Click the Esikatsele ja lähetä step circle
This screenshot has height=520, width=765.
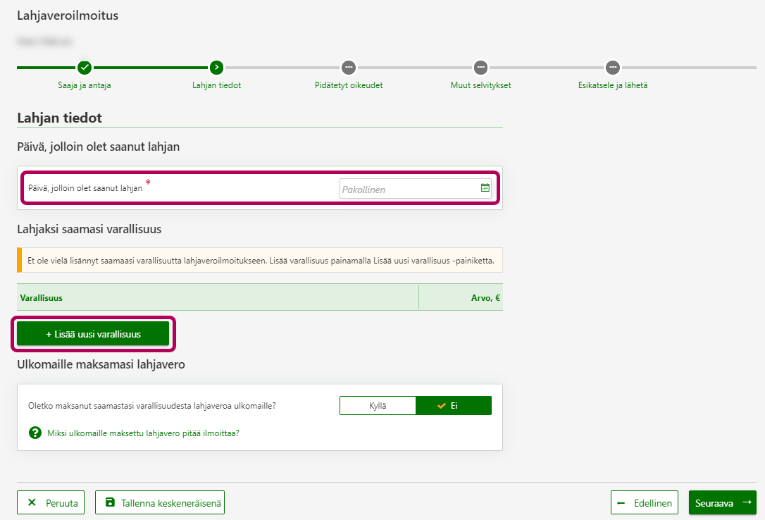[613, 68]
